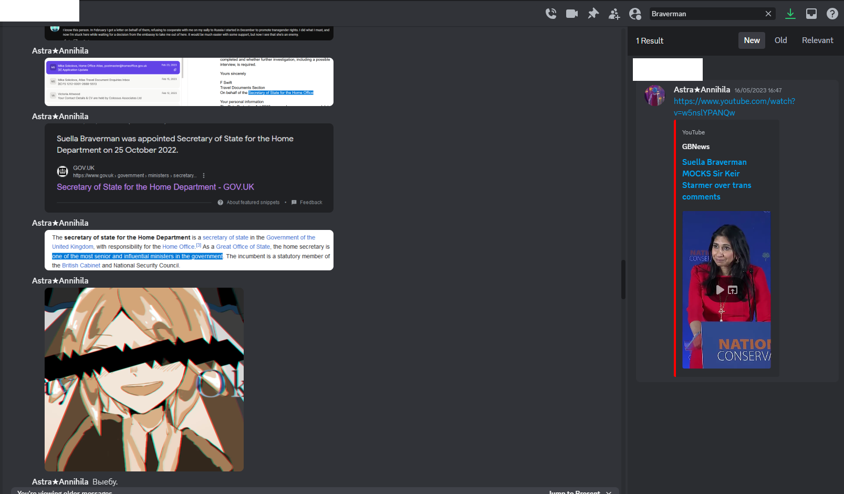Click Astra★Annihila name above the Wikipedia screenshot
This screenshot has height=494, width=844.
(x=60, y=223)
